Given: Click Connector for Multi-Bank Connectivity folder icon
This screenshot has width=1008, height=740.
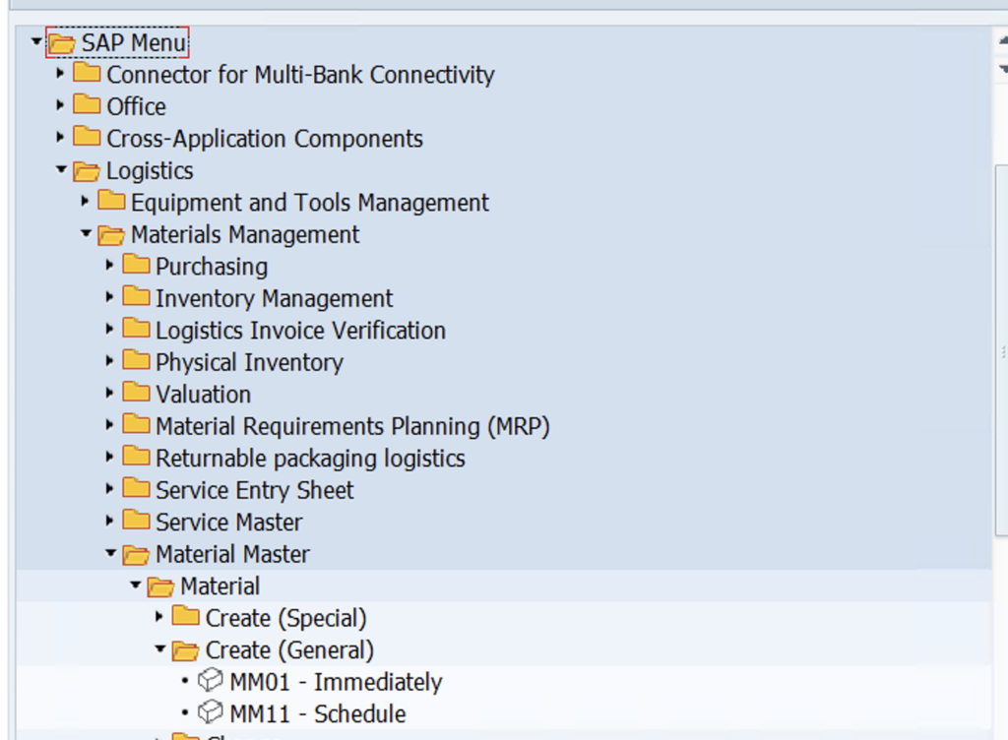Looking at the screenshot, I should pos(87,73).
